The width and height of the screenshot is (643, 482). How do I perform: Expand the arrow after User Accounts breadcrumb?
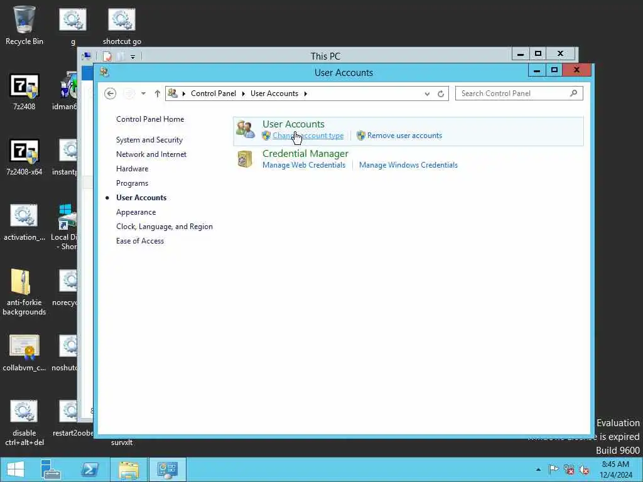(306, 94)
